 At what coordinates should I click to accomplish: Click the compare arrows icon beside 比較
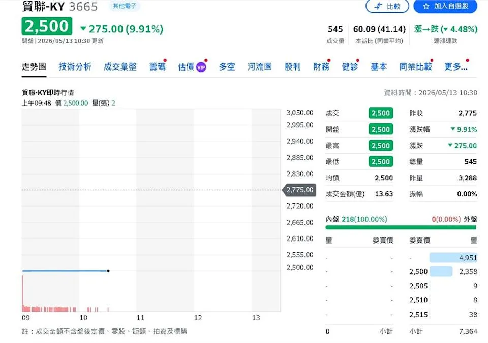click(x=378, y=6)
